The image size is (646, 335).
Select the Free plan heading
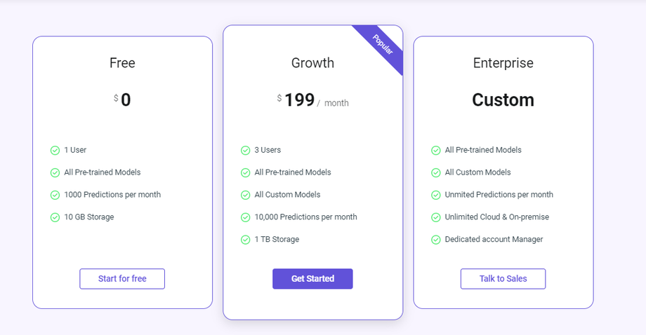pyautogui.click(x=122, y=63)
